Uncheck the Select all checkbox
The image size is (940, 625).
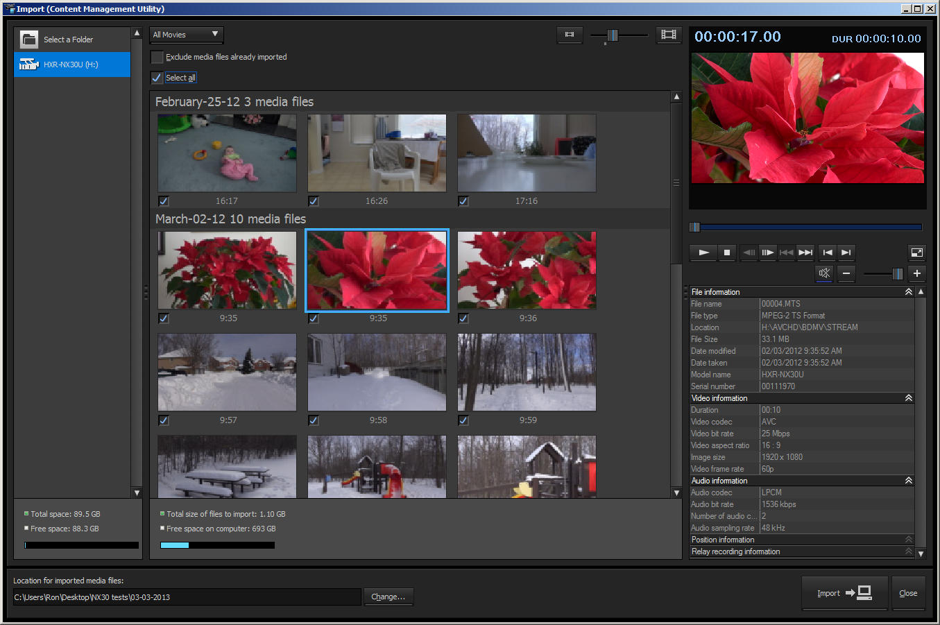(157, 78)
